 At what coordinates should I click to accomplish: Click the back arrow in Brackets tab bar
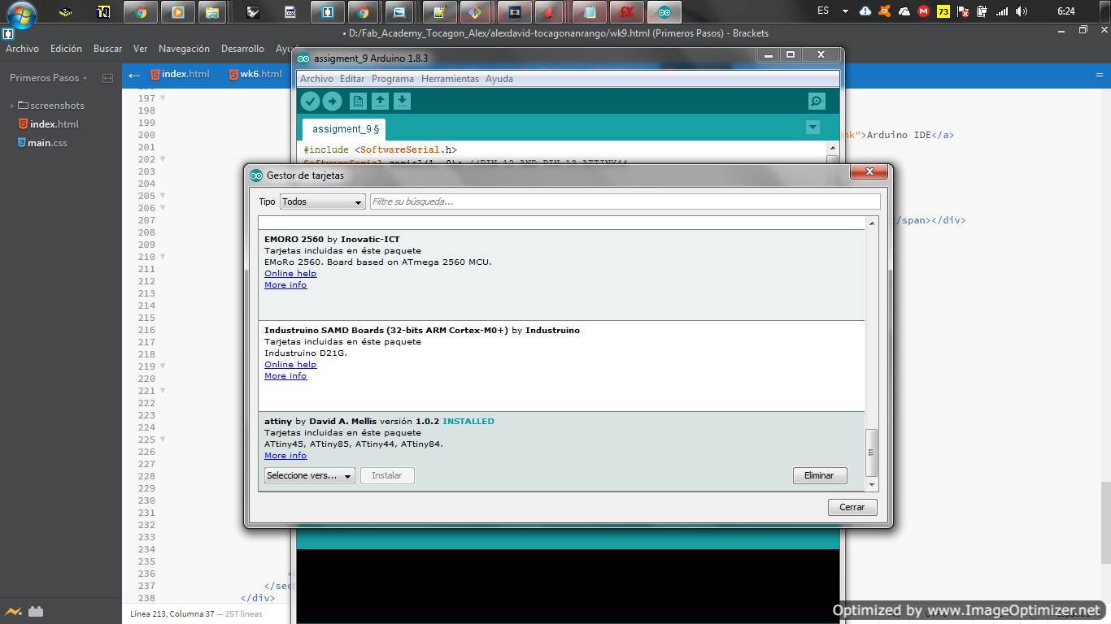coord(134,75)
